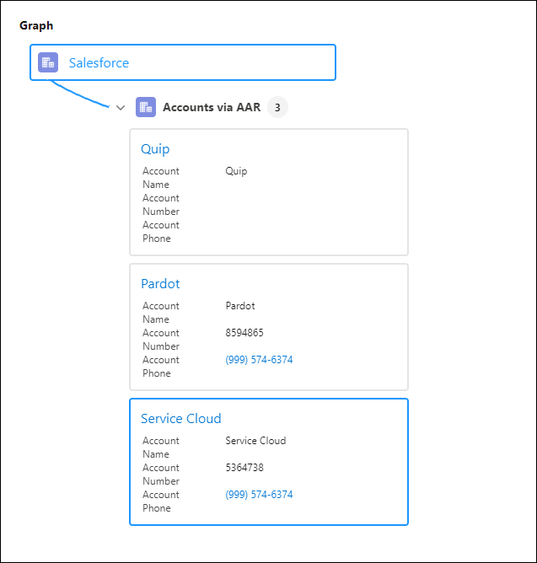Viewport: 537px width, 563px height.
Task: Call Pardot's phone number (999) 574-6374
Action: [x=259, y=359]
